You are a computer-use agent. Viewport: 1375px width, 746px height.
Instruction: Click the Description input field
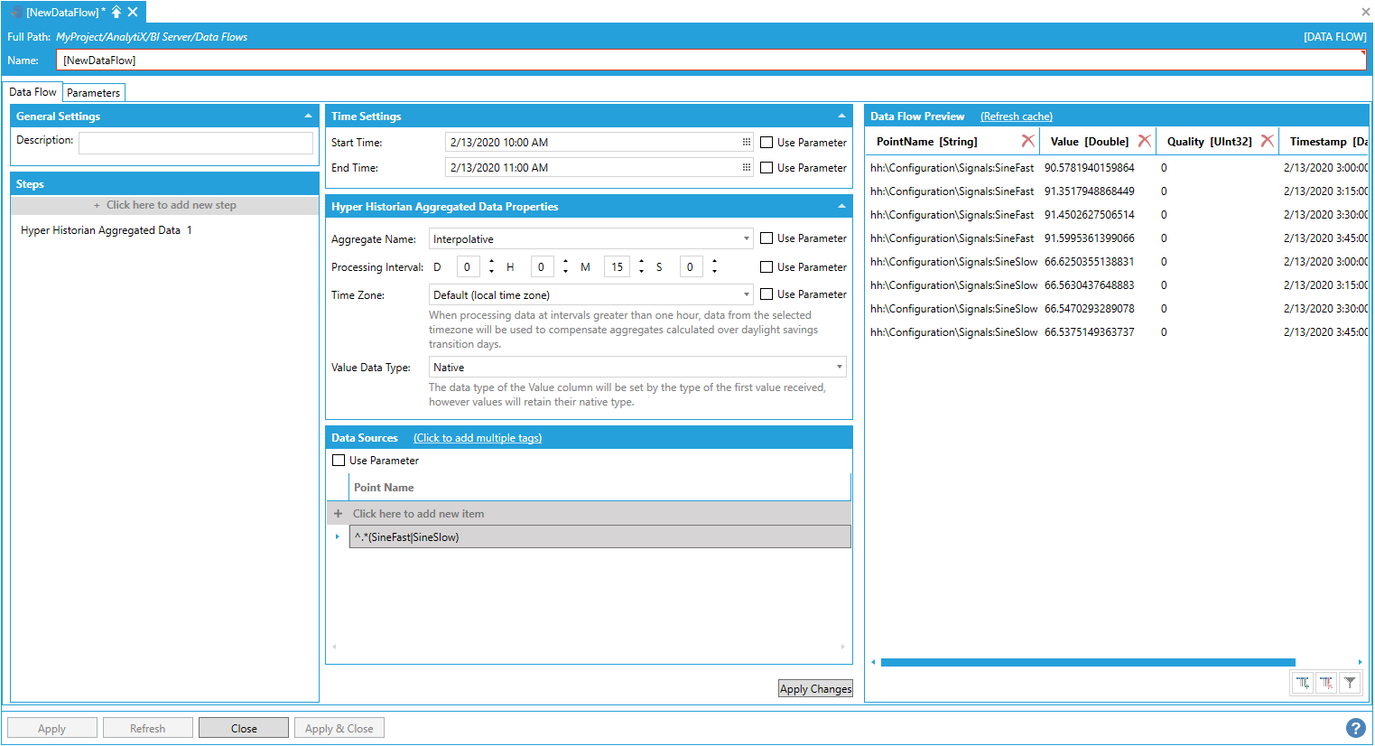click(195, 143)
